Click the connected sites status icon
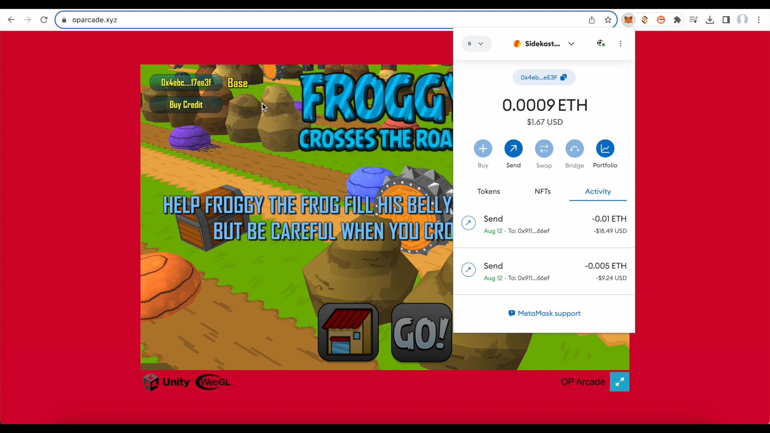This screenshot has width=770, height=433. point(601,43)
